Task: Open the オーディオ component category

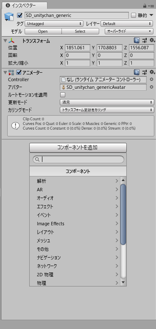Action: 75,198
